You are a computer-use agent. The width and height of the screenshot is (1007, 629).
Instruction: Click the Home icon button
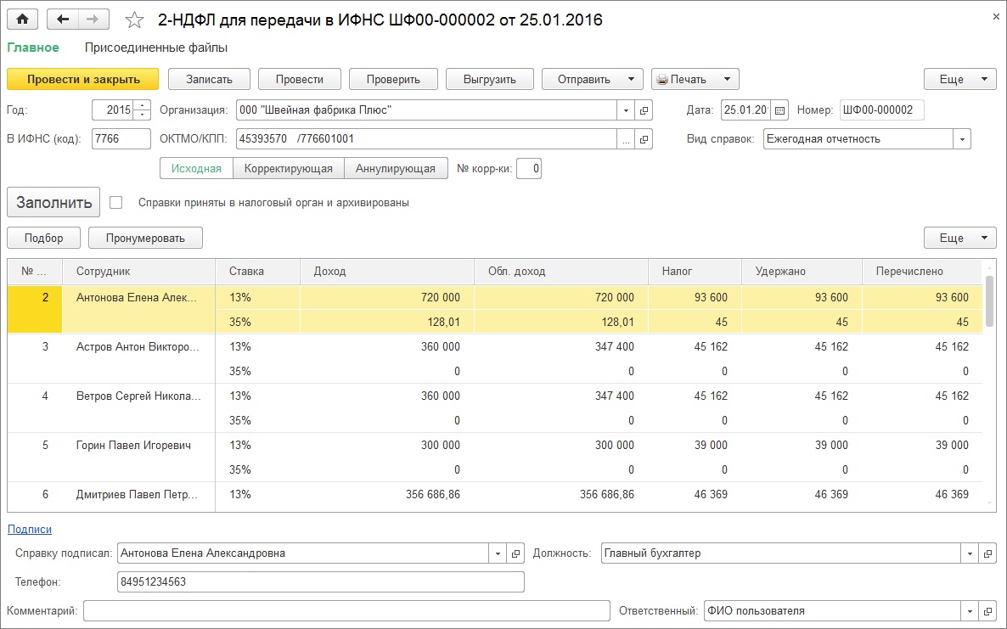[22, 20]
